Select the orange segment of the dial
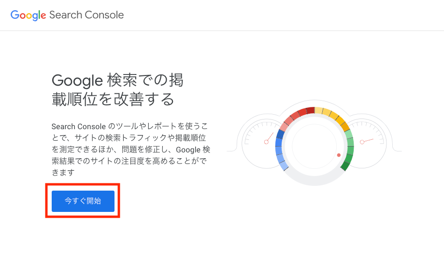This screenshot has height=254, width=444. (x=341, y=121)
